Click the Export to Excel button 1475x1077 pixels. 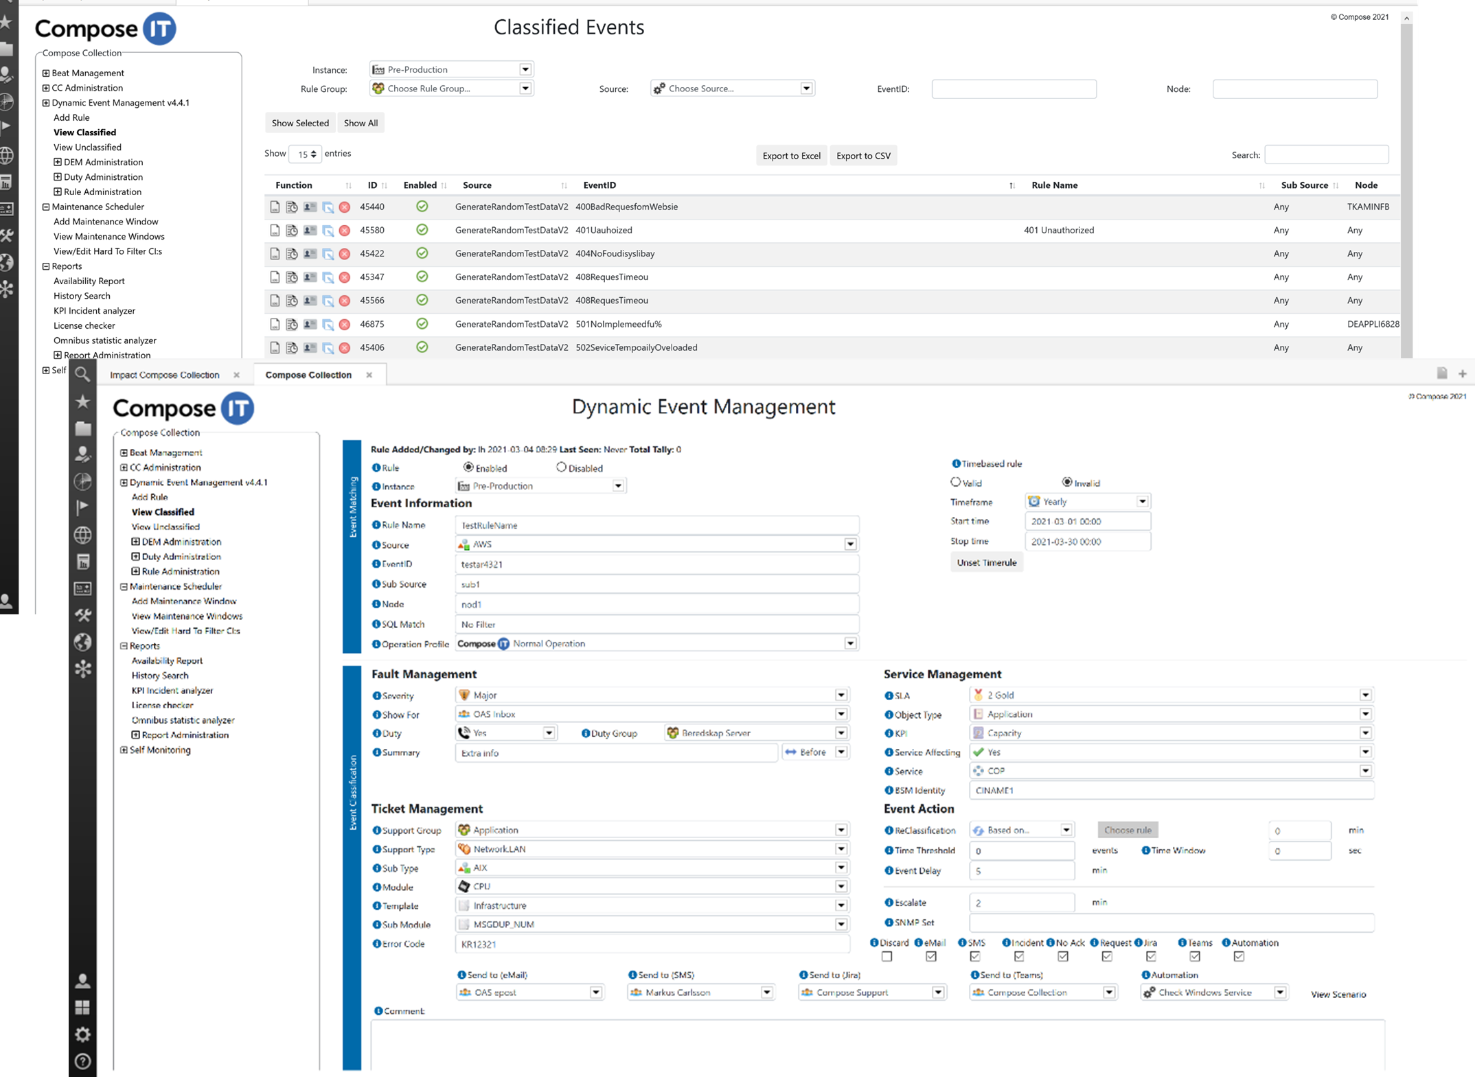(x=791, y=156)
